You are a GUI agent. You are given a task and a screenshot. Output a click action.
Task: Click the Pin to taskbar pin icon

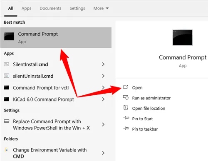126,129
